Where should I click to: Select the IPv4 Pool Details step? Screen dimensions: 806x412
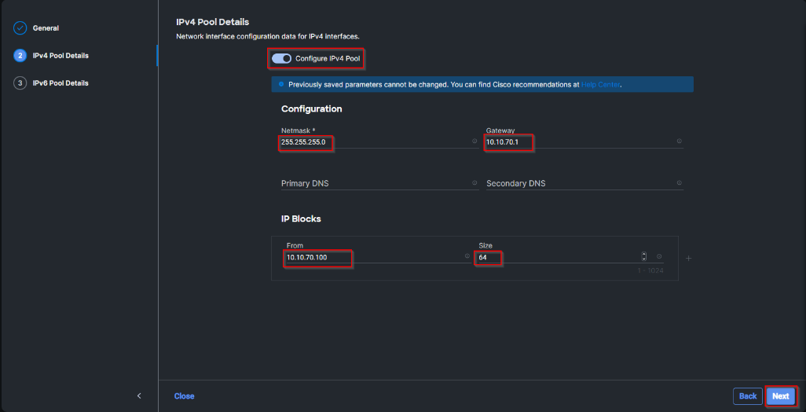tap(60, 56)
